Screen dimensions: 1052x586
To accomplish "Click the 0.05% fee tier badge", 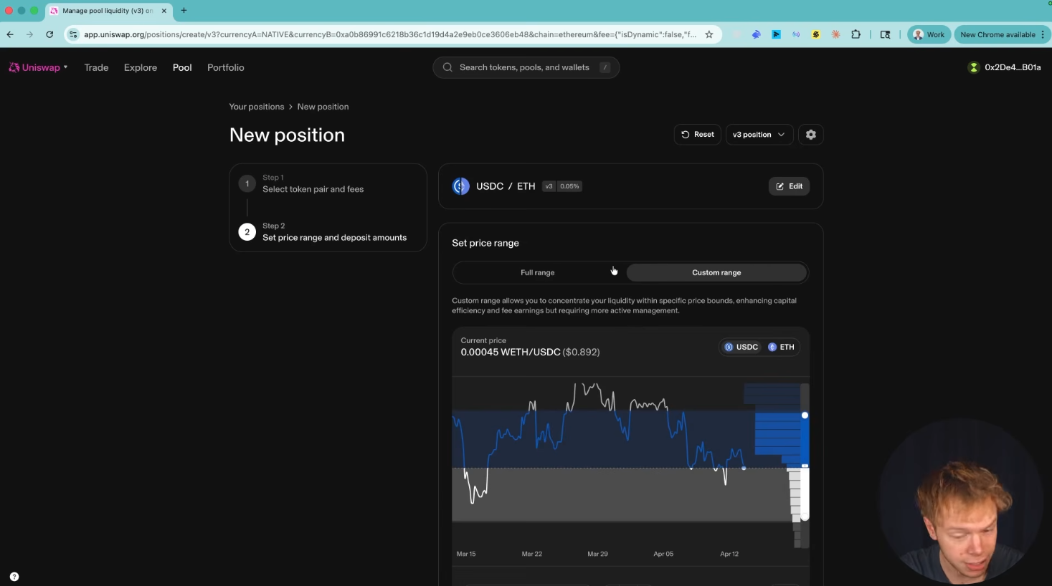I will (x=570, y=186).
